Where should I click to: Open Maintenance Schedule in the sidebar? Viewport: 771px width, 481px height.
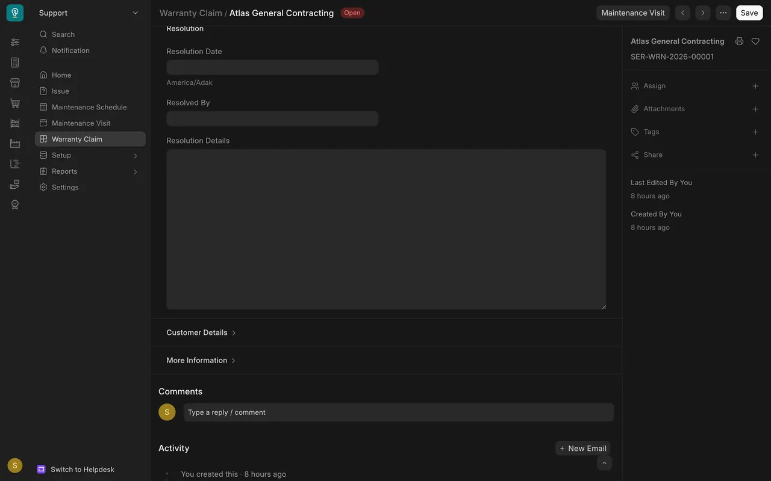pos(90,107)
